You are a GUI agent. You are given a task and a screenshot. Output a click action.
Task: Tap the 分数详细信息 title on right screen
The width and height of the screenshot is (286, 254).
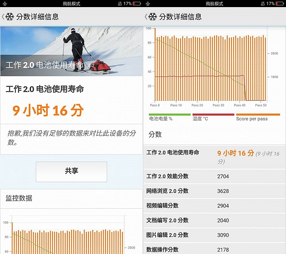180,17
